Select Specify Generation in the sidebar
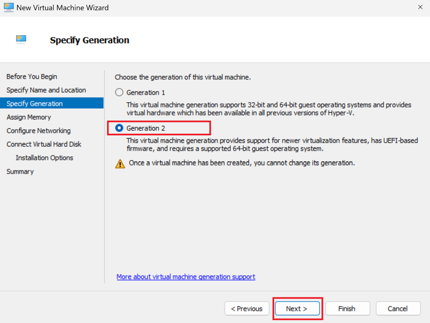430x323 pixels. click(35, 103)
